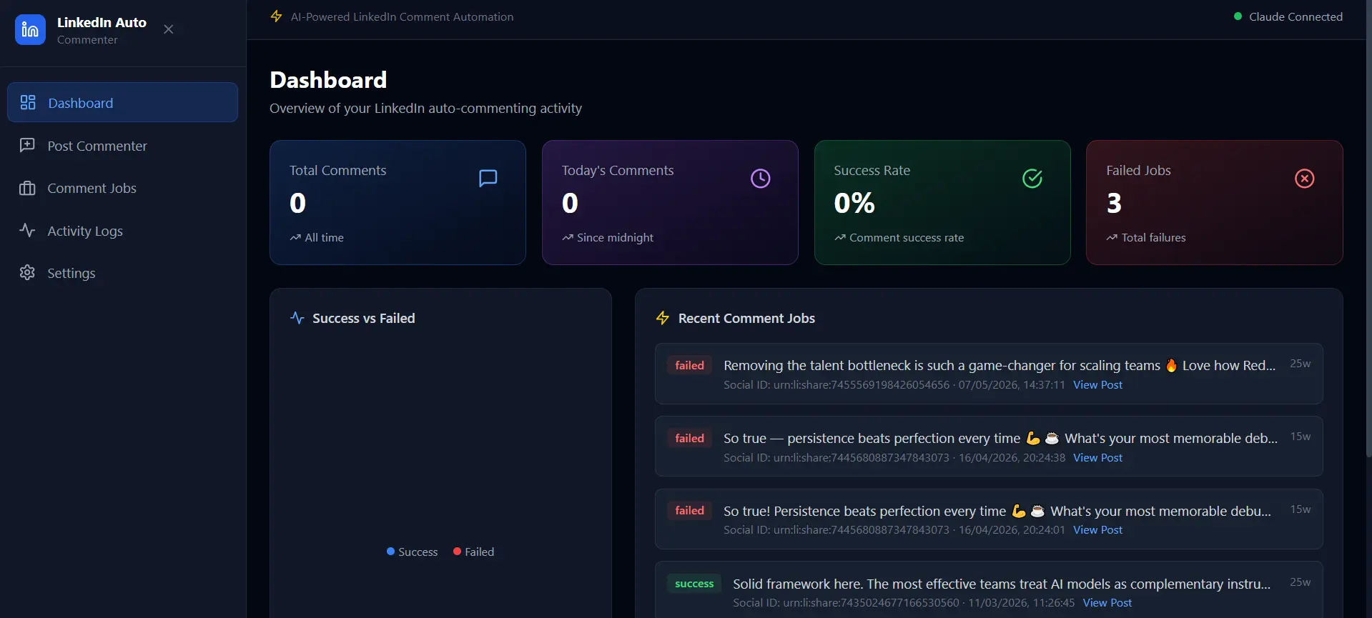Click the 'AI-Powered LinkedIn Comment Automation' header text
The image size is (1372, 618).
click(x=402, y=16)
